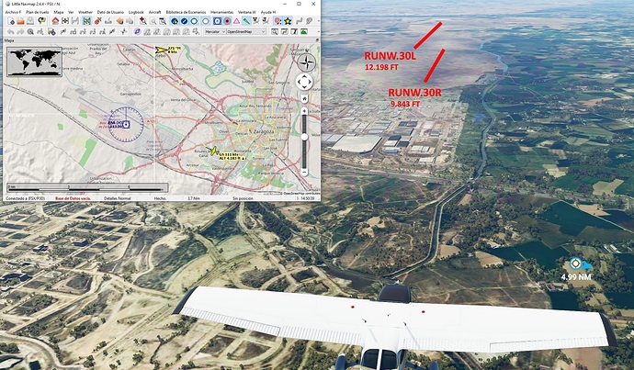This screenshot has width=634, height=370.
Task: Go back in map position history
Action: click(x=119, y=21)
